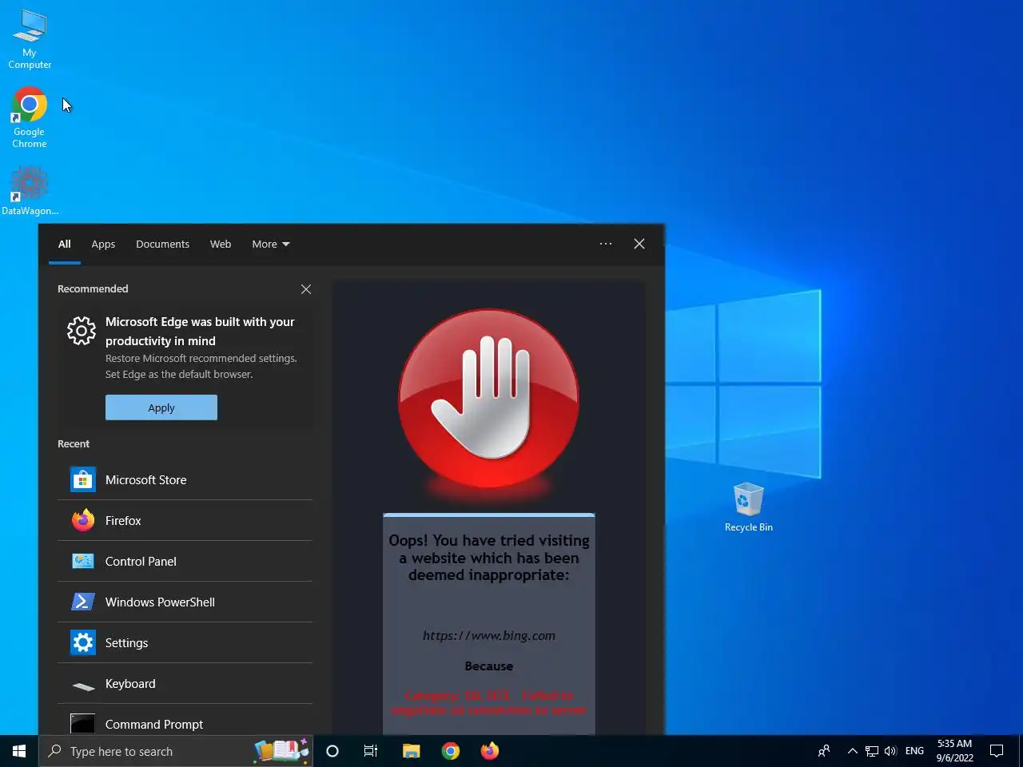Image resolution: width=1023 pixels, height=767 pixels.
Task: Switch to the Apps search tab
Action: (x=103, y=244)
